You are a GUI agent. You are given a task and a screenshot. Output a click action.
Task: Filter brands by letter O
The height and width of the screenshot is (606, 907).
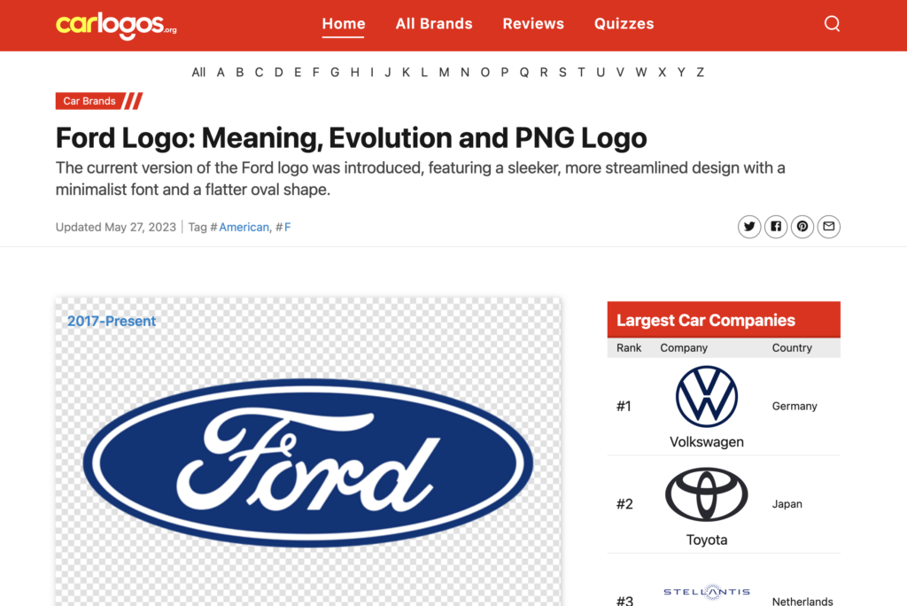coord(485,73)
